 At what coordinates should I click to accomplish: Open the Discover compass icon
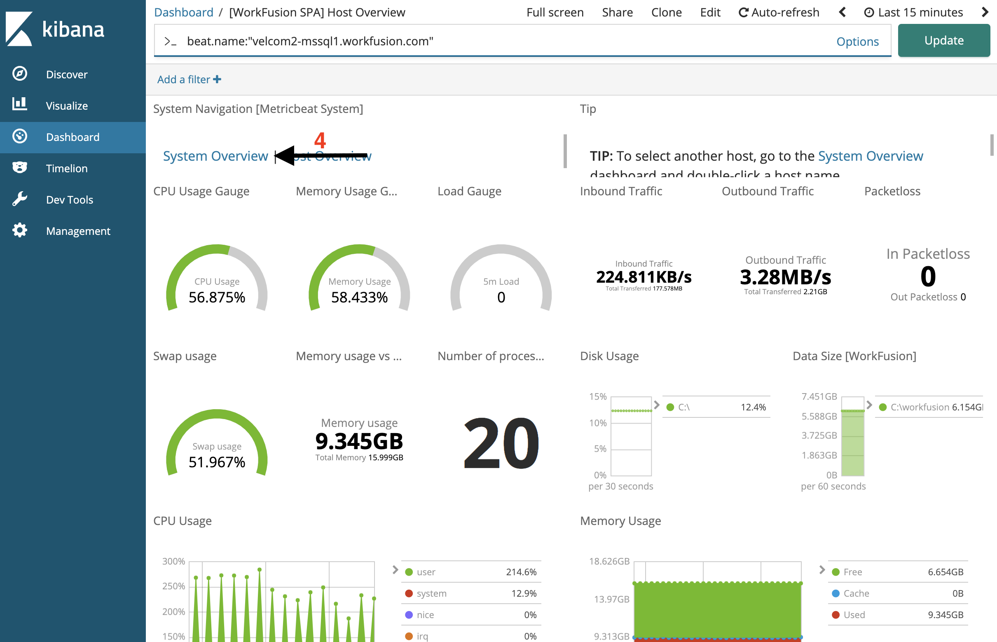(x=20, y=74)
